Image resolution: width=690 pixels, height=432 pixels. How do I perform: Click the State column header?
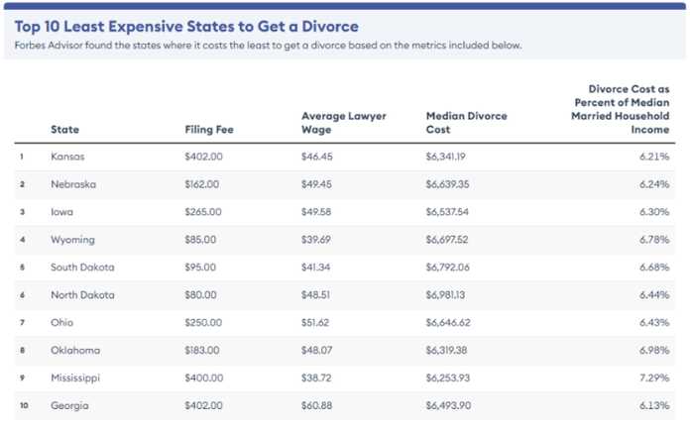[x=64, y=130]
